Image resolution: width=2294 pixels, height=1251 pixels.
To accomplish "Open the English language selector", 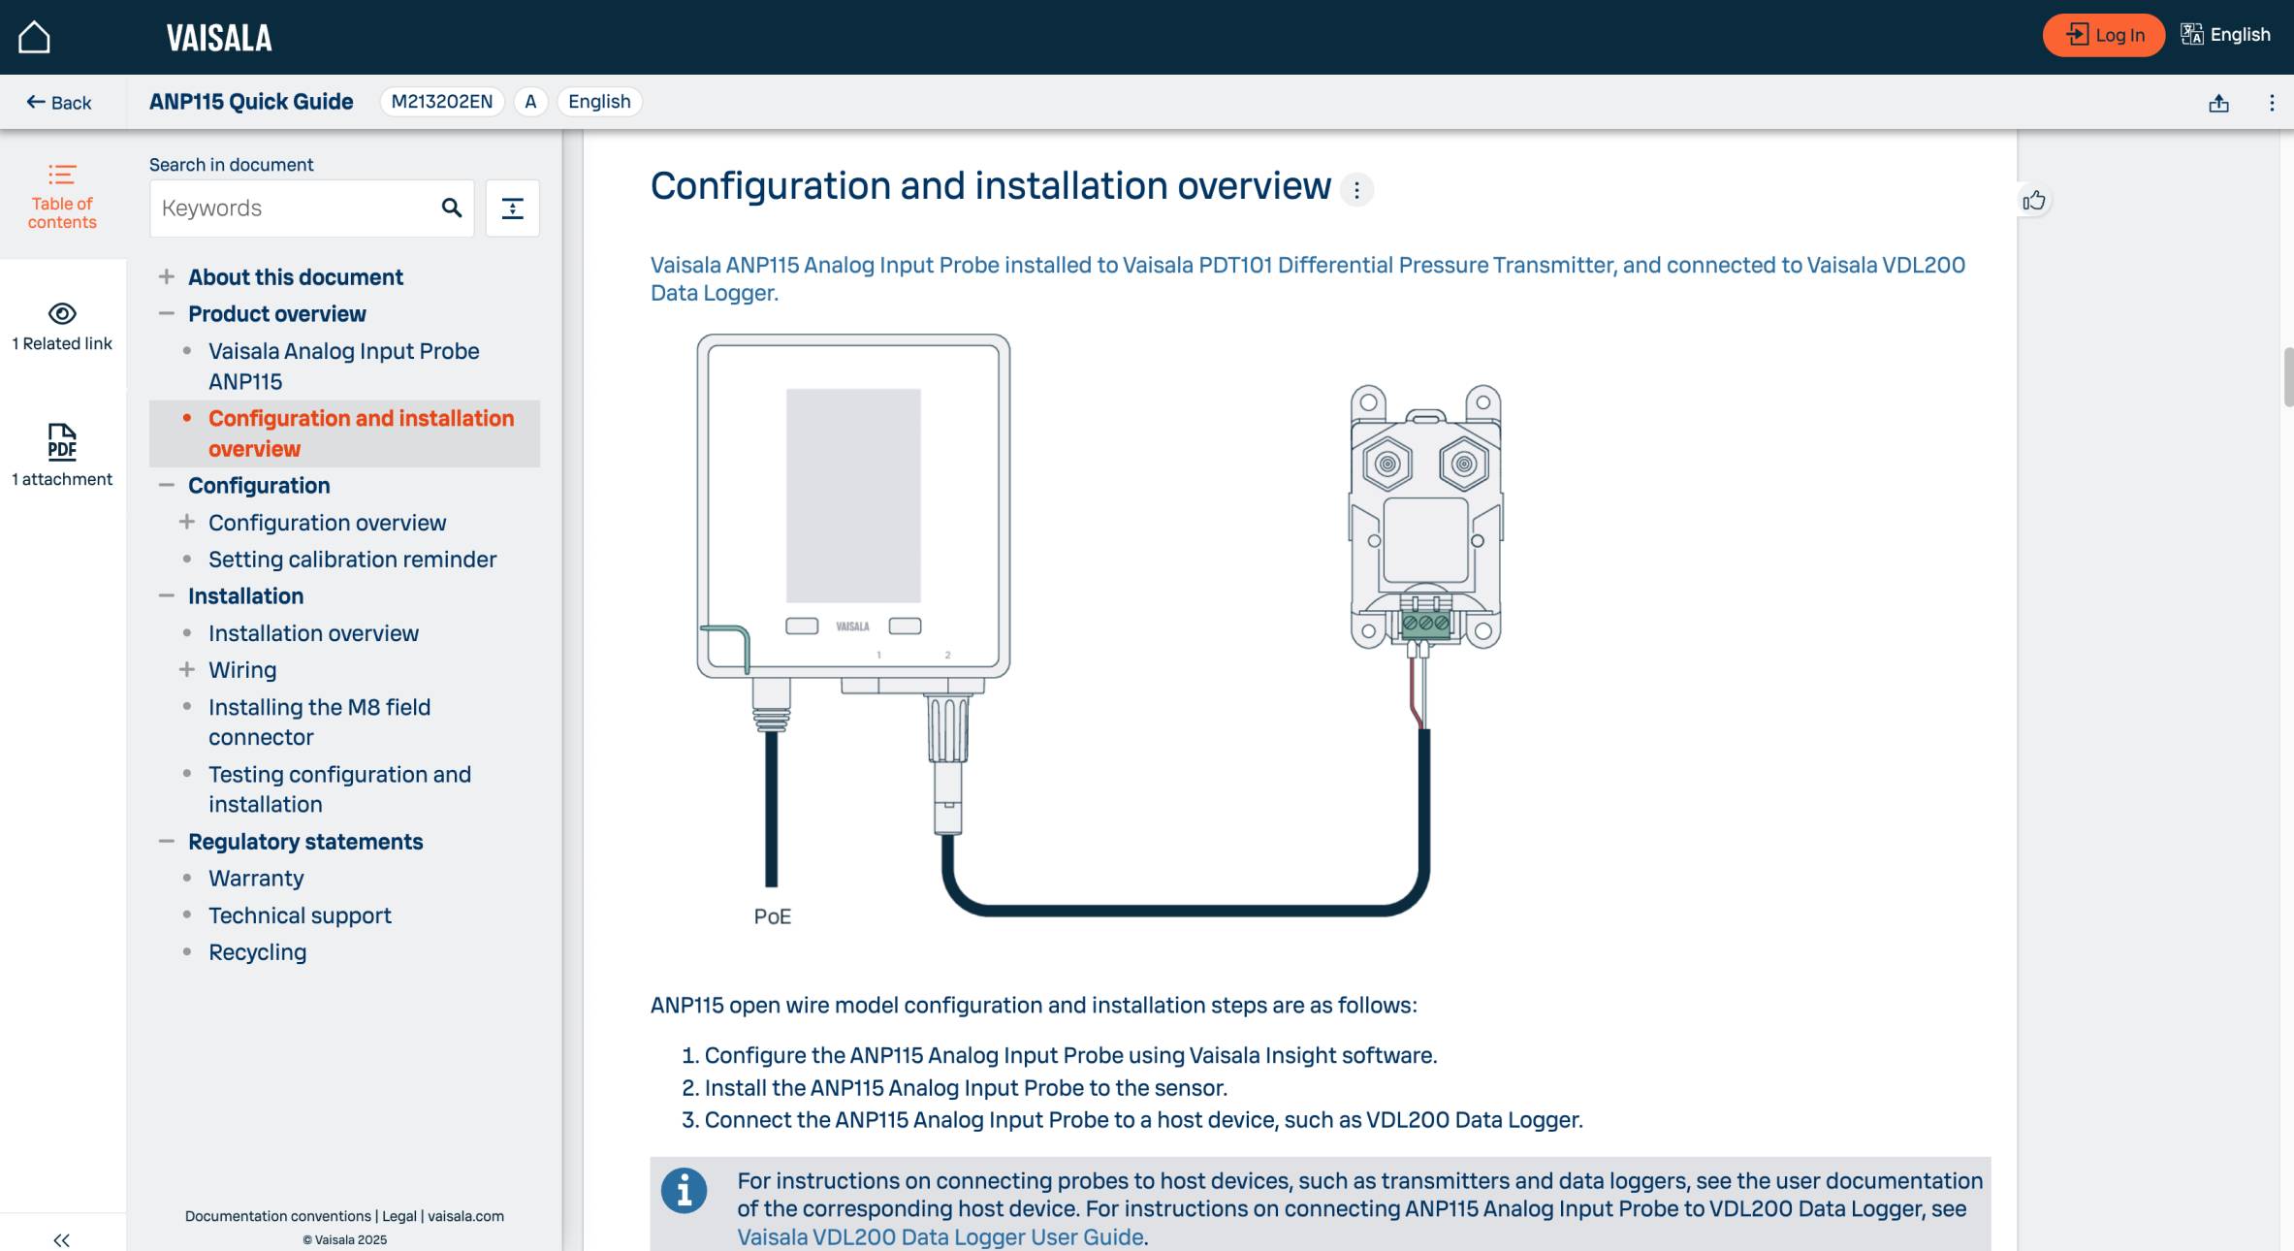I will [2226, 36].
